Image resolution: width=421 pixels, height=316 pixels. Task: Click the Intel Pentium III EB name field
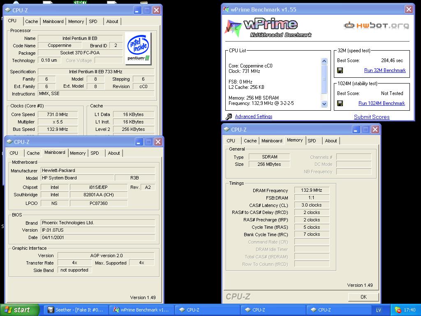(80, 38)
